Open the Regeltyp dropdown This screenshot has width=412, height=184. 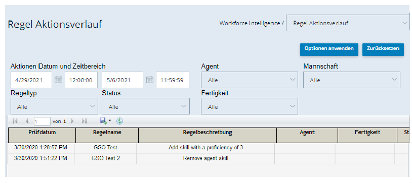[x=54, y=106]
